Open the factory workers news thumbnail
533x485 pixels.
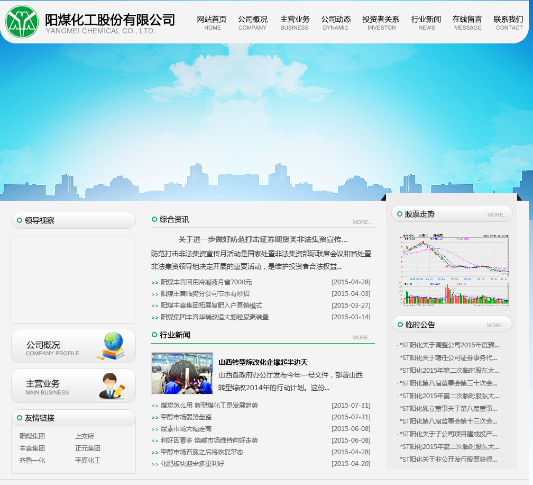[182, 373]
